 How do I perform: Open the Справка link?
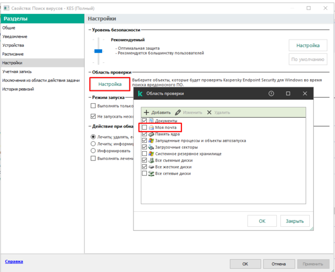coord(14,261)
